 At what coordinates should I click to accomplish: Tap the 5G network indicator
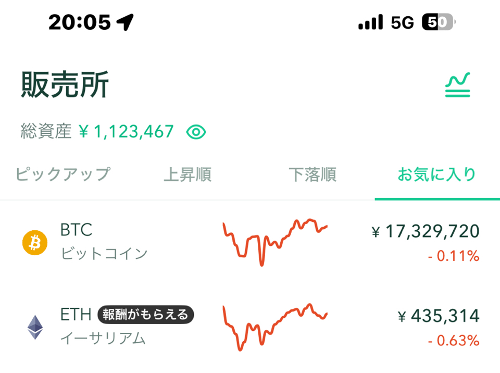tap(402, 22)
